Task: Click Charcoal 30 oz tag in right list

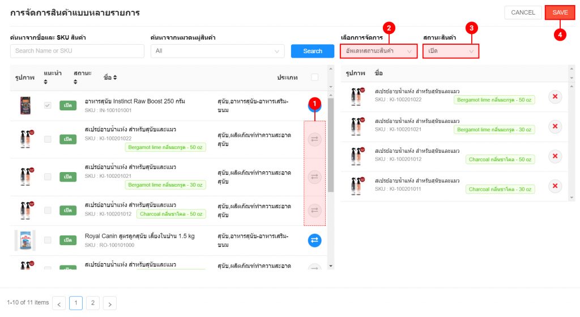Action: [500, 189]
